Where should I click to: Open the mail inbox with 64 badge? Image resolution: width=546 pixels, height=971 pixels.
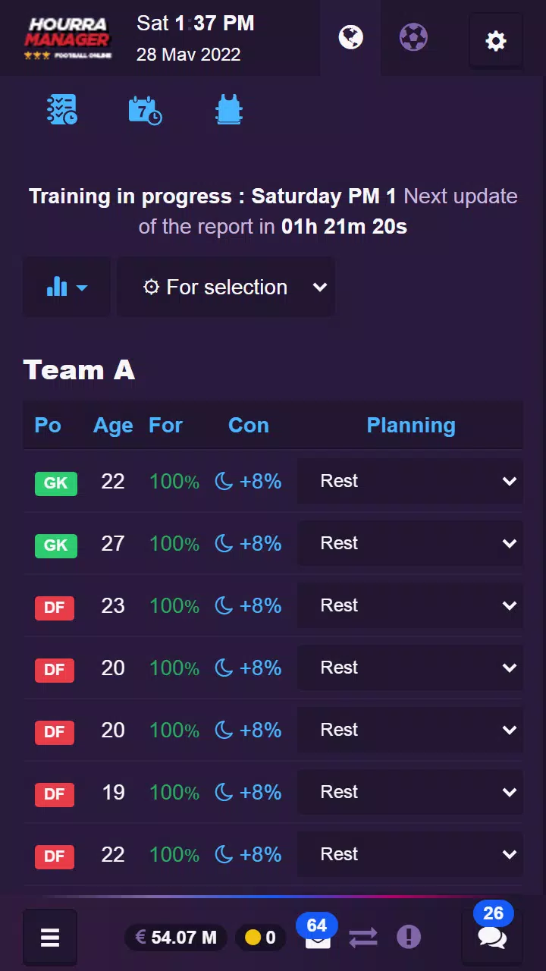[318, 937]
